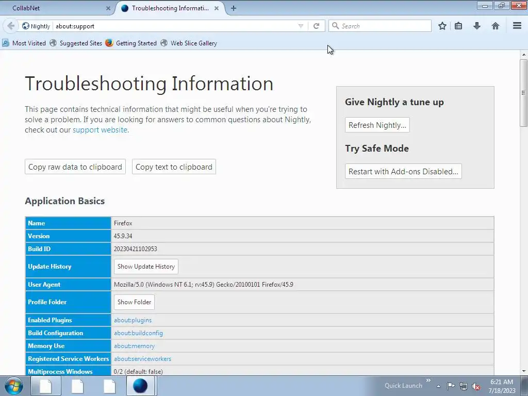Focus the Search input field
This screenshot has width=528, height=396.
pos(380,26)
